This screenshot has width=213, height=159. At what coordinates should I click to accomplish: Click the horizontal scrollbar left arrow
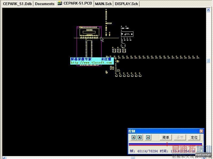5,158
